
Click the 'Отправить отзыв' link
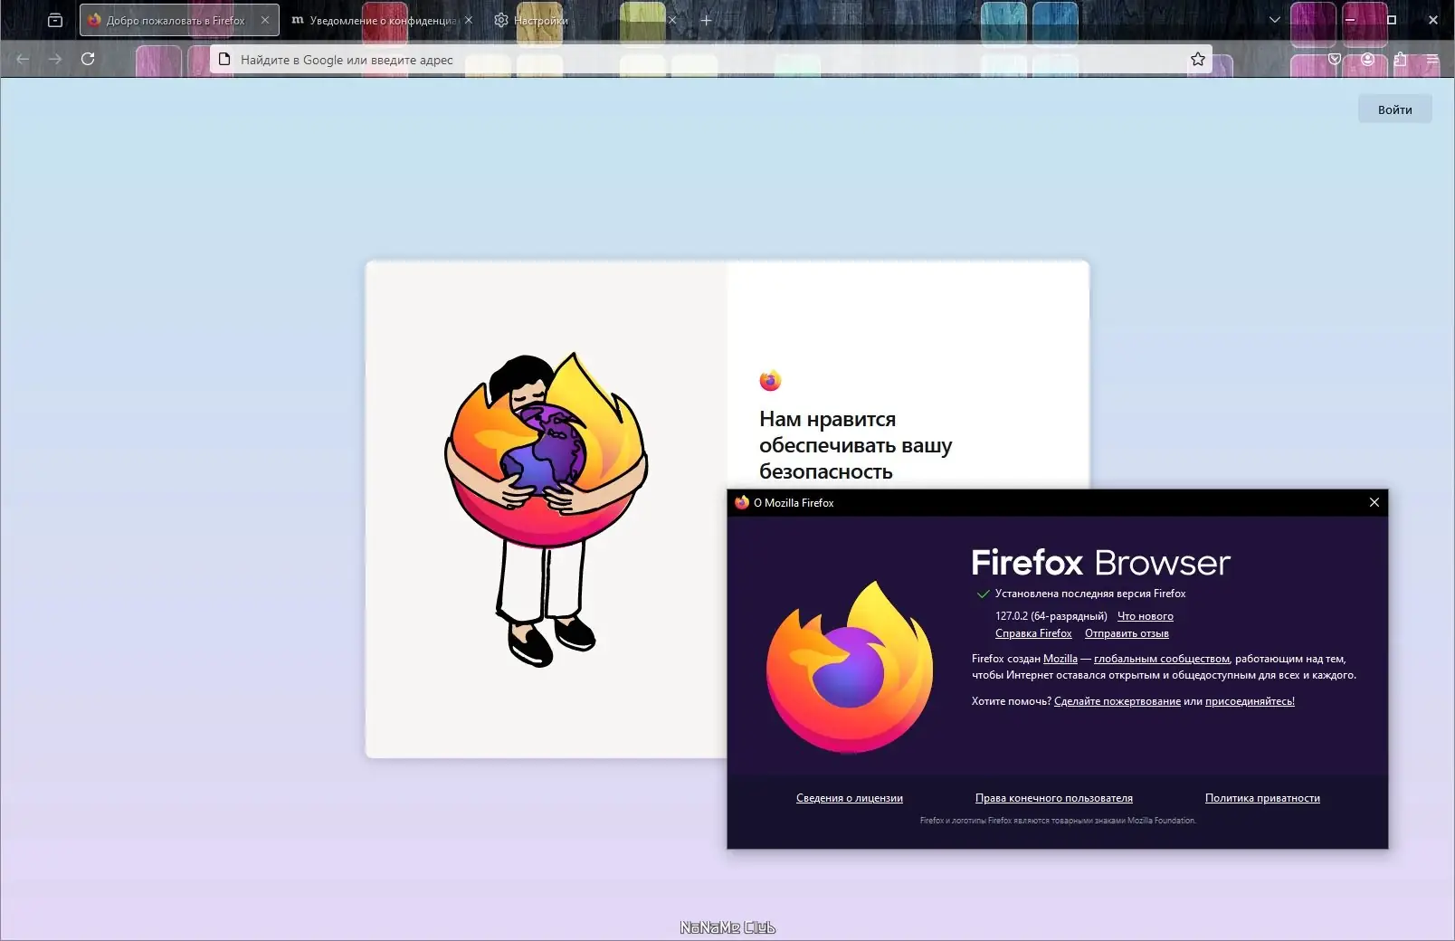(x=1127, y=633)
